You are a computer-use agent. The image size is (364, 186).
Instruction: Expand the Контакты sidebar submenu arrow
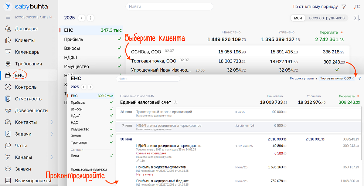[x=52, y=122]
